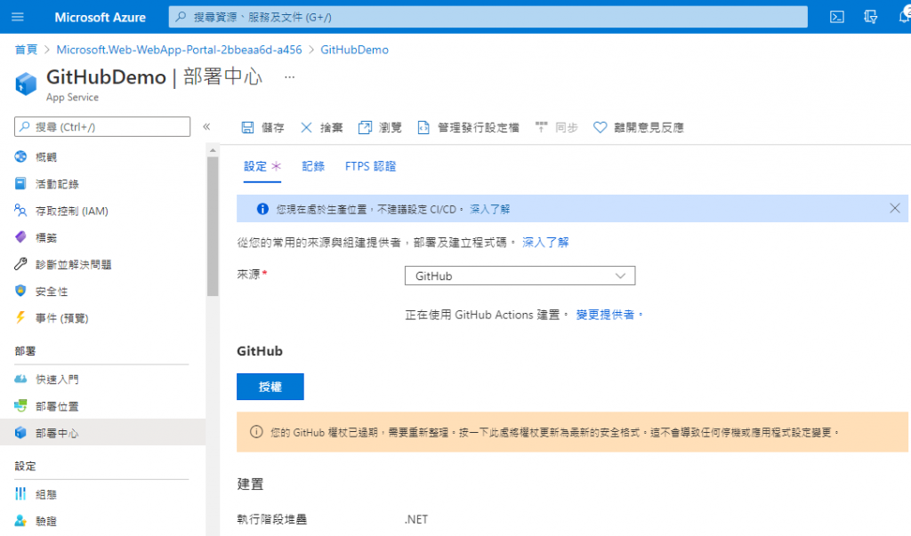Click the .NET runtime stack value
Viewport: 911px width, 536px height.
tap(416, 519)
